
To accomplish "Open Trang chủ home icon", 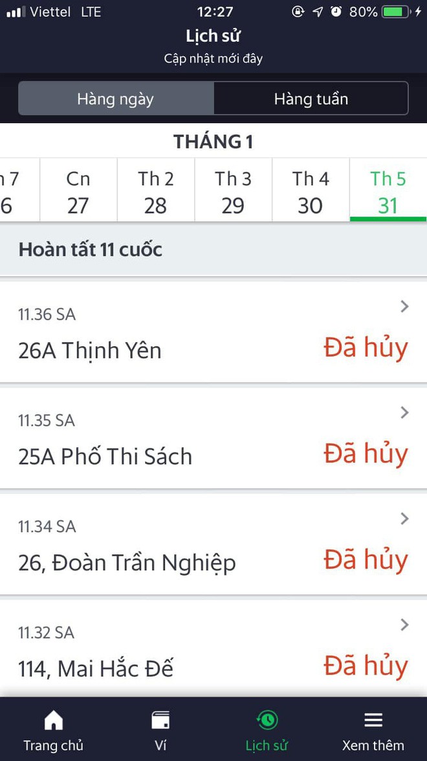I will click(53, 720).
